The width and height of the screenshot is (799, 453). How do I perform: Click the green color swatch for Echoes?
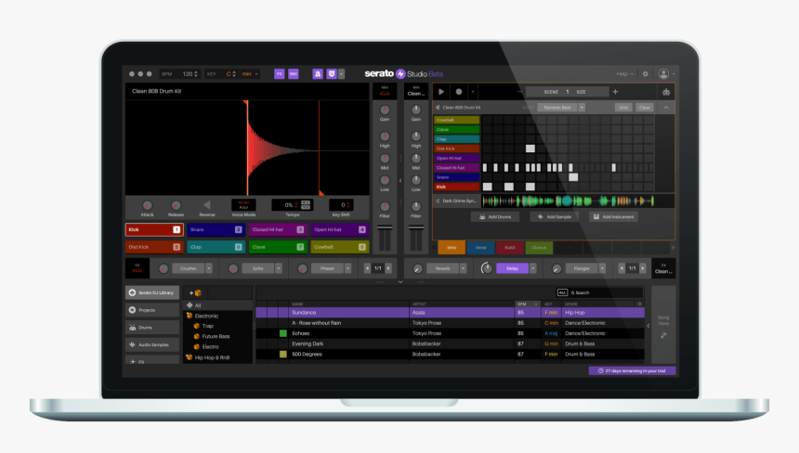click(282, 333)
